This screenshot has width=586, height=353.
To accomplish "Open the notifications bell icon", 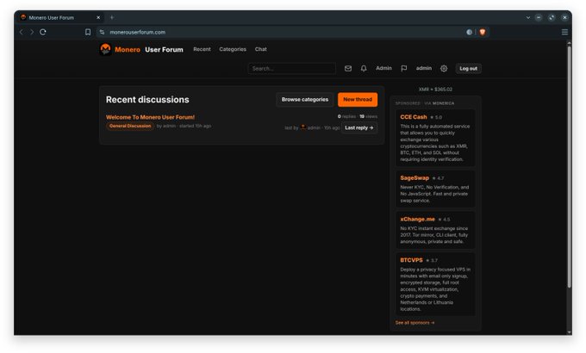I will click(x=364, y=68).
